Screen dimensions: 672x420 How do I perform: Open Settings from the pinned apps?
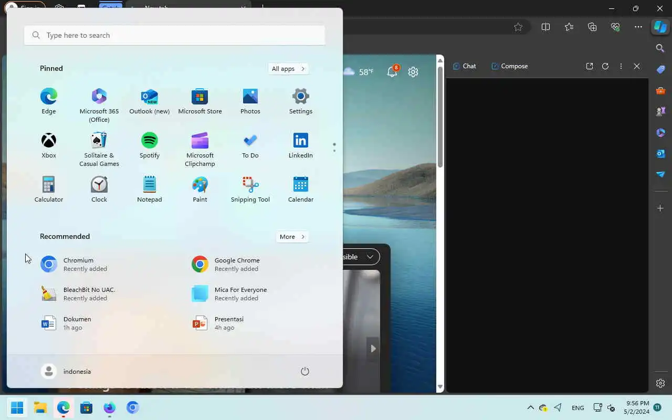301,101
